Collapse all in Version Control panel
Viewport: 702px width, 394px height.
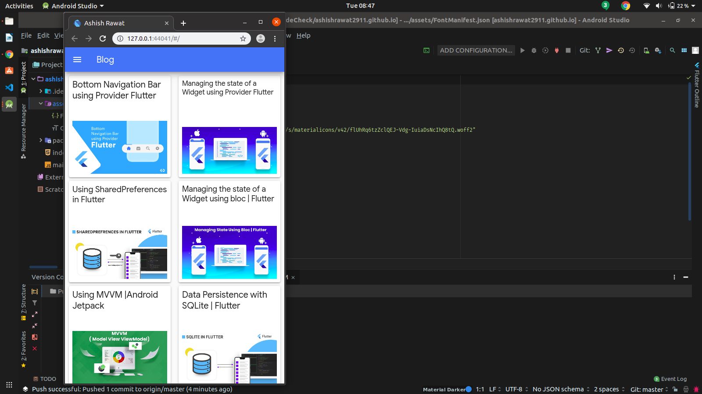pyautogui.click(x=35, y=326)
